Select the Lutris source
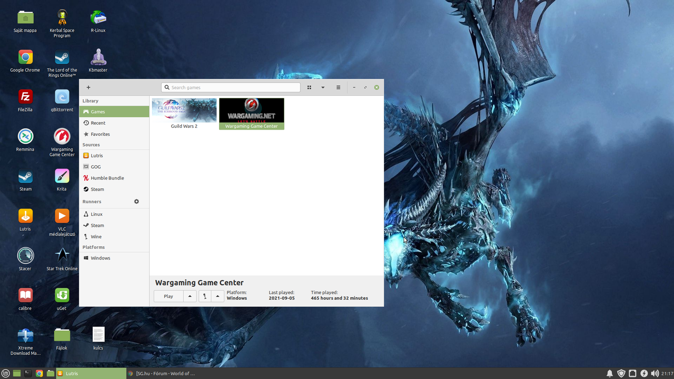The image size is (674, 379). [x=114, y=156]
